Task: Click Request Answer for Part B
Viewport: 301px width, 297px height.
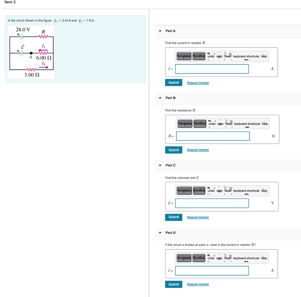Action: (x=198, y=150)
